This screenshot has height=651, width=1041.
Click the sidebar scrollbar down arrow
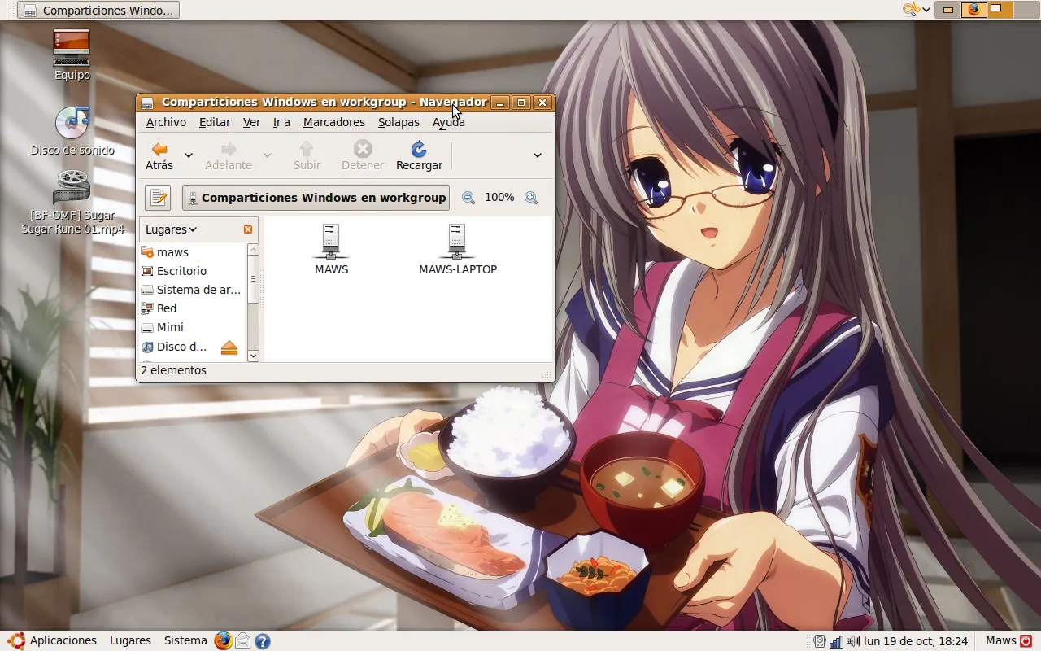pos(253,356)
